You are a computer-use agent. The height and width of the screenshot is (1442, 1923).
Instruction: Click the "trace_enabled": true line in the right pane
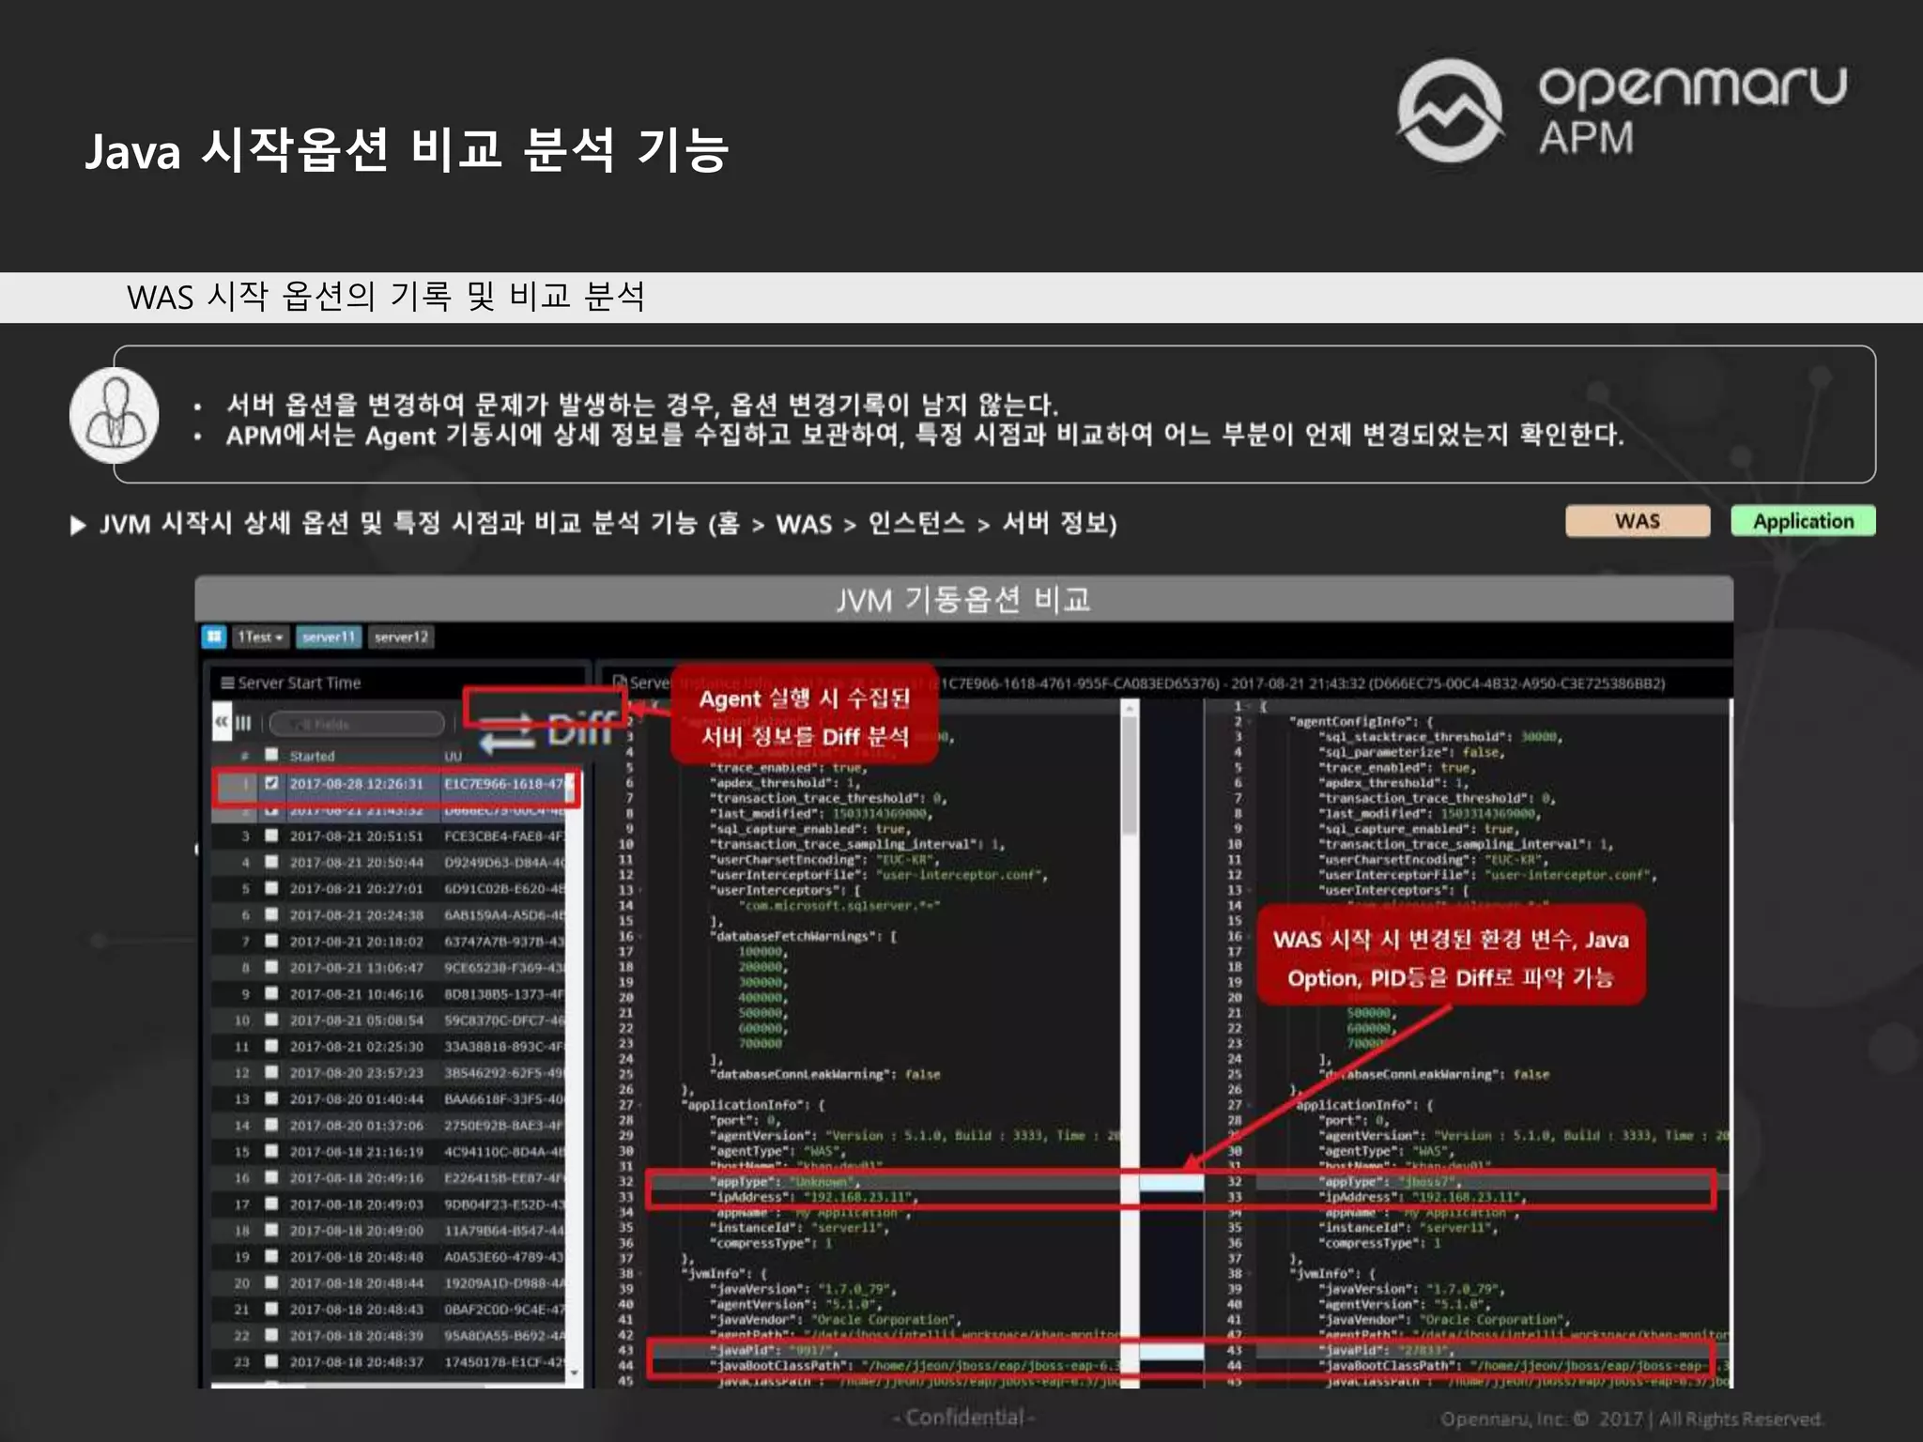click(x=1396, y=767)
